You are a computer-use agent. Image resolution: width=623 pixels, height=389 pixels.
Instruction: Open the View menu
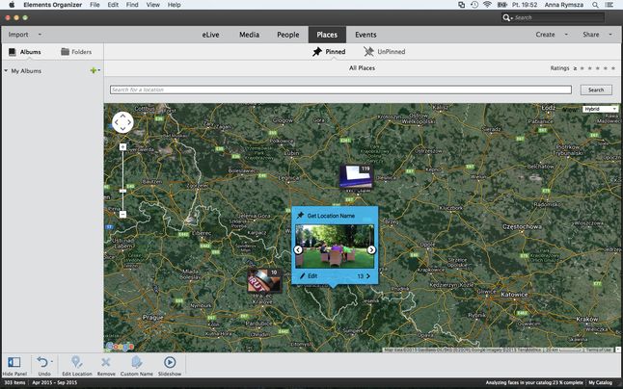pos(153,5)
